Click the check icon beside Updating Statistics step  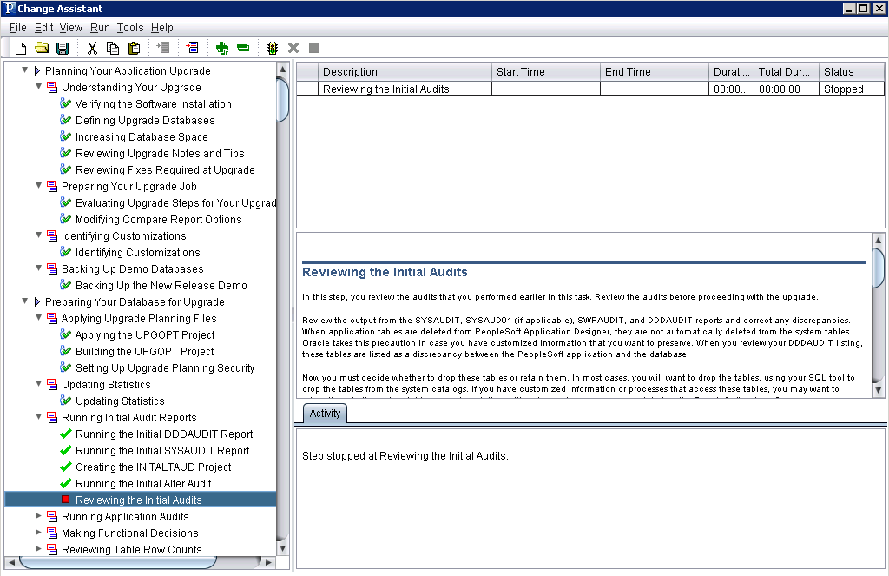tap(66, 401)
